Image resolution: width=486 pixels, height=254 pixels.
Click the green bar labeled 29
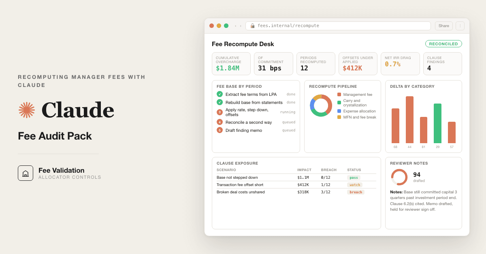coord(437,123)
